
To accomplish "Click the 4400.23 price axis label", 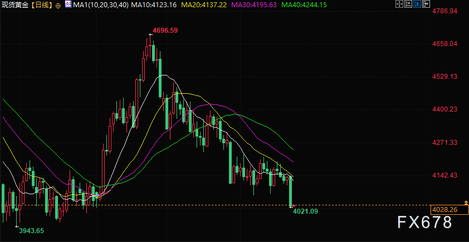I will (445, 109).
